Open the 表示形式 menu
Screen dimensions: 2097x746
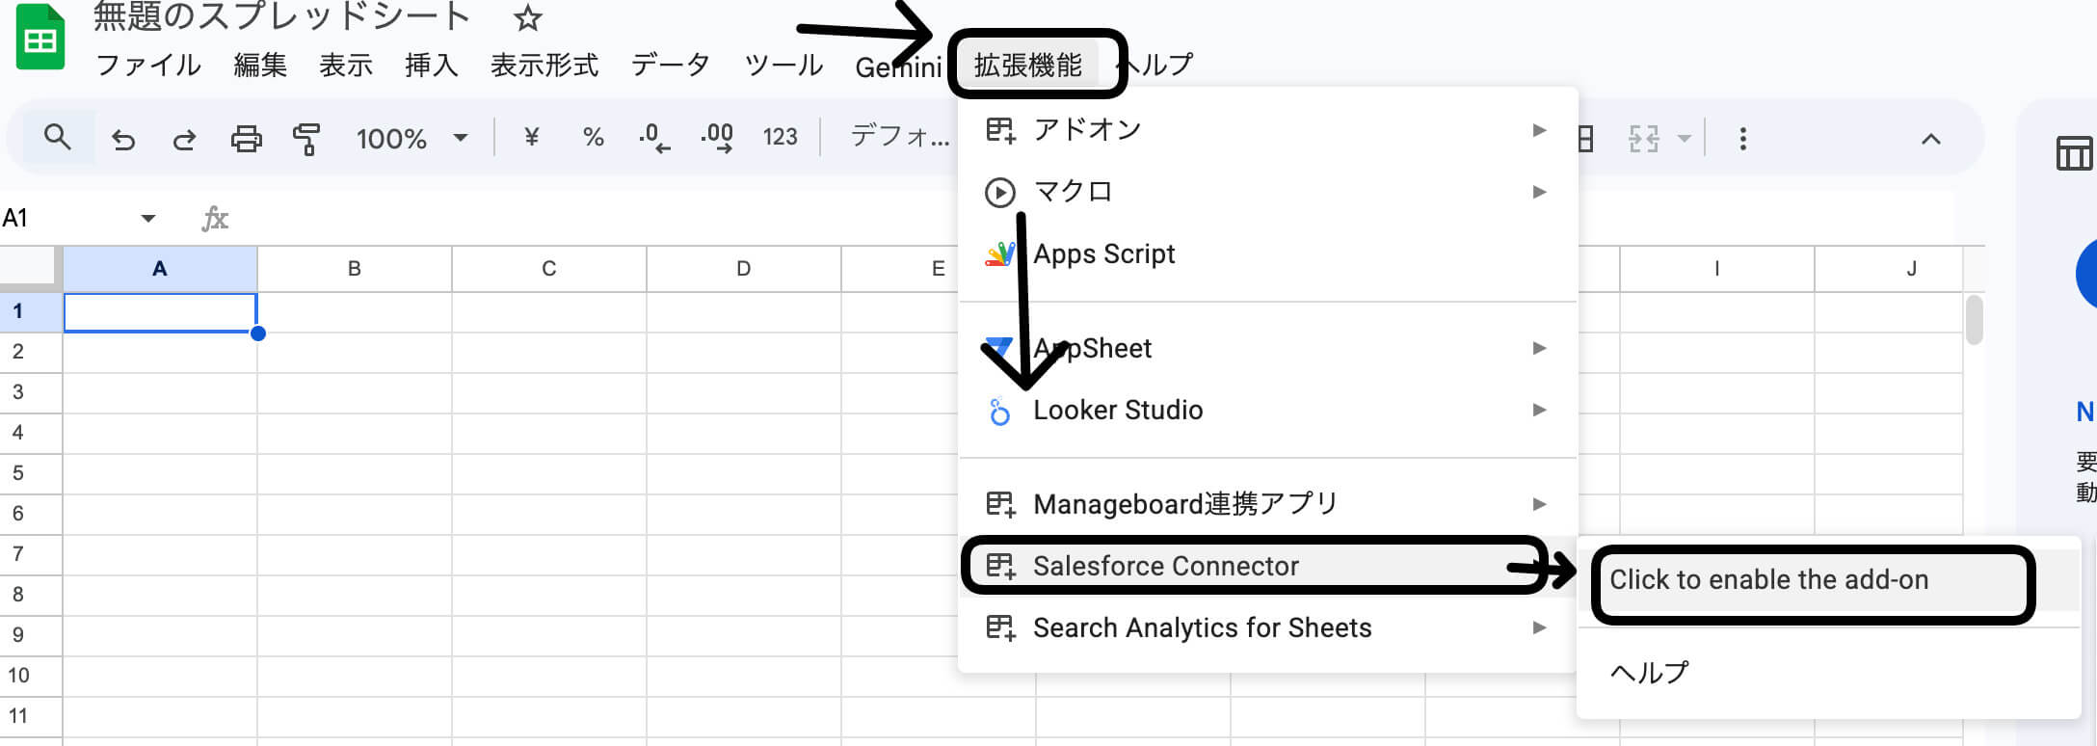pos(544,66)
